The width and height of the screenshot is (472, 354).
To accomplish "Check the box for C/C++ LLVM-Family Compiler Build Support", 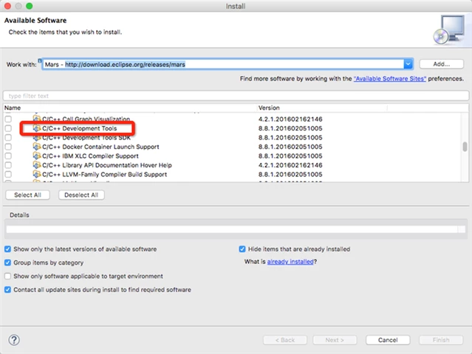I will [8, 174].
